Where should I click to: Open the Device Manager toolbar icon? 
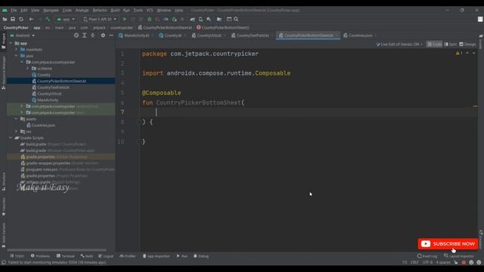click(x=200, y=19)
